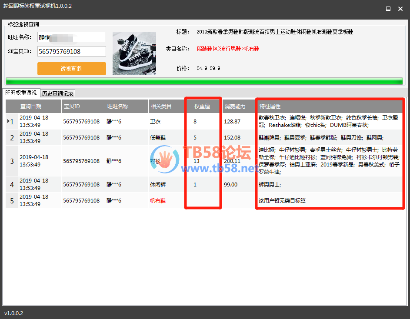Click the 相关类目 column header
Viewport: 410px width, 319px height.
pos(169,106)
